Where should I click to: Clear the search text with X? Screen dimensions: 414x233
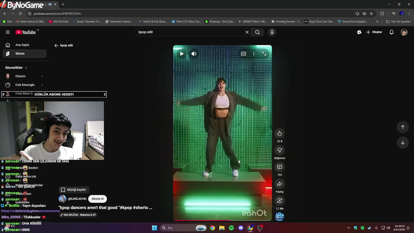[x=247, y=32]
